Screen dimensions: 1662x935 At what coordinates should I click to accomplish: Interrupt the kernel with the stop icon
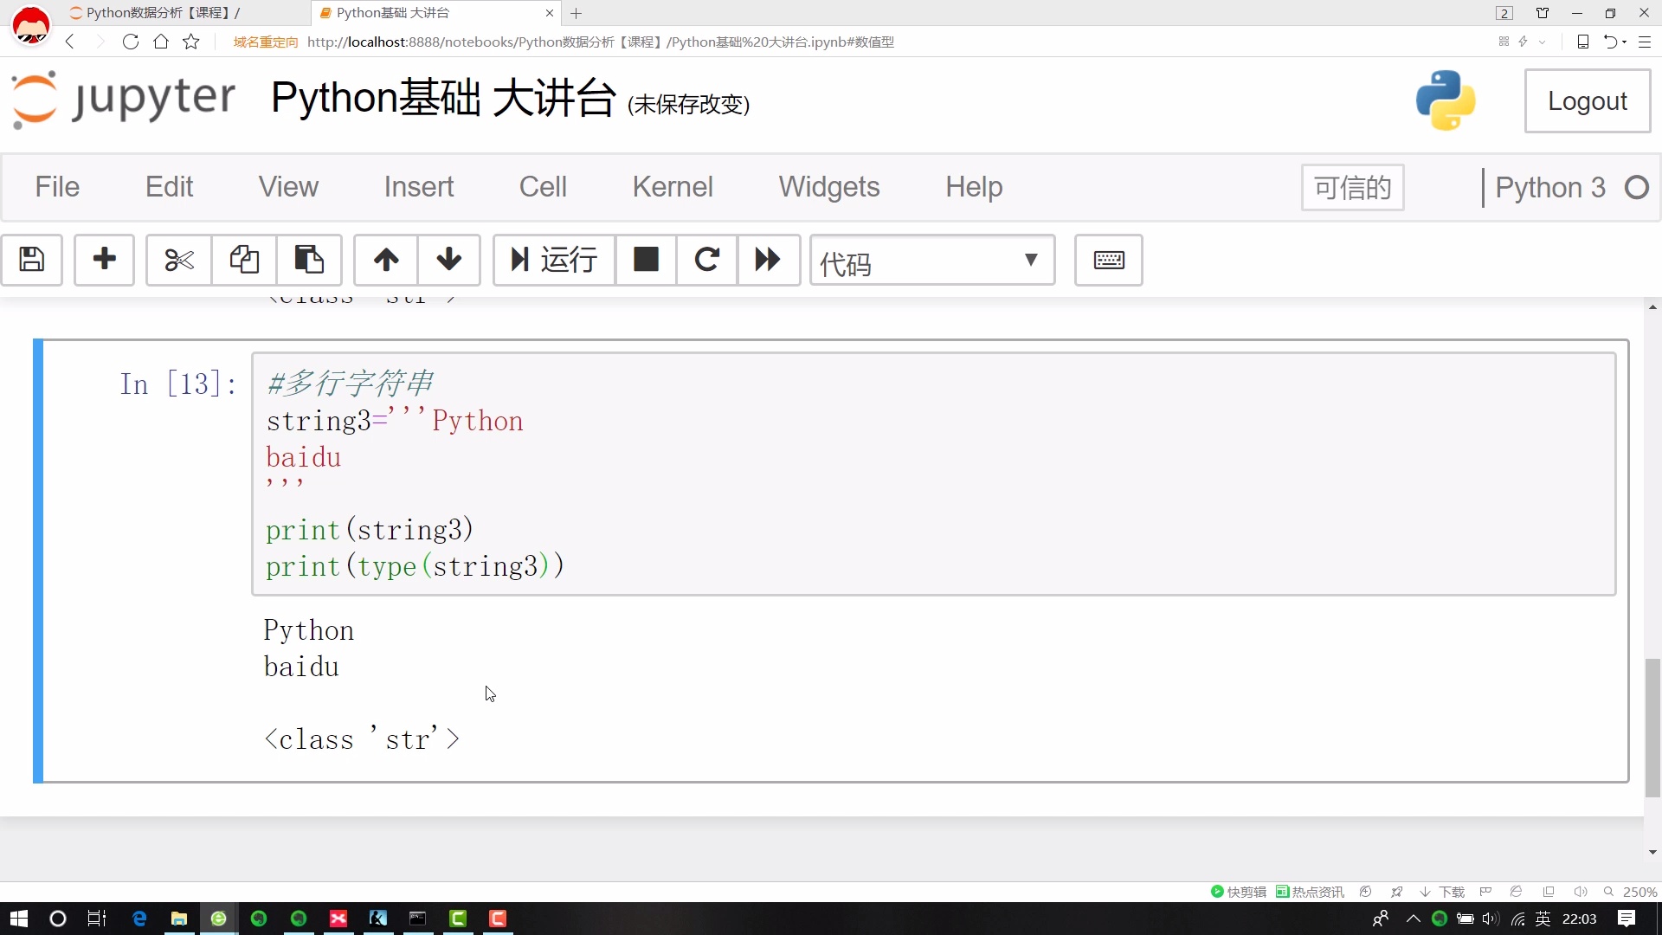click(646, 261)
